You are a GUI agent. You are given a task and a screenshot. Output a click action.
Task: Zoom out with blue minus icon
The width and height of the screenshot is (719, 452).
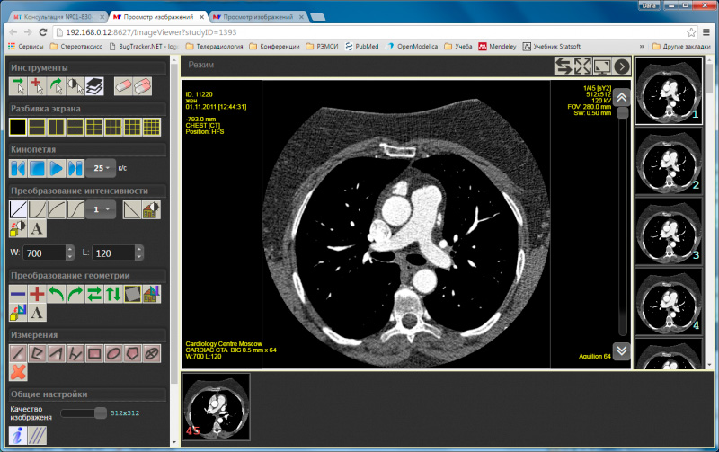(18, 294)
